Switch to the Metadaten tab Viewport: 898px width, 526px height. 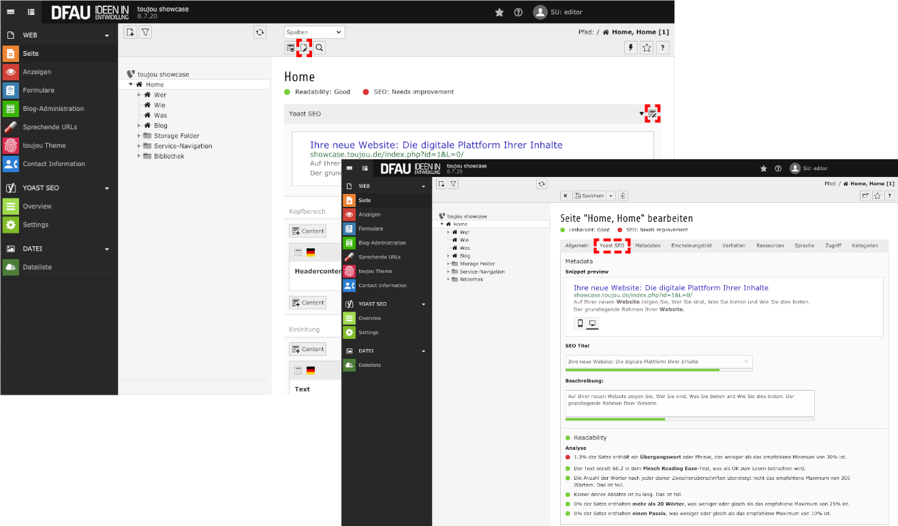coord(647,245)
